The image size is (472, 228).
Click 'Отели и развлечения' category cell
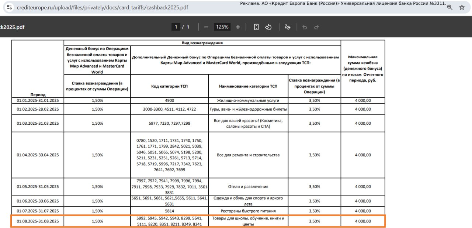coord(248,187)
